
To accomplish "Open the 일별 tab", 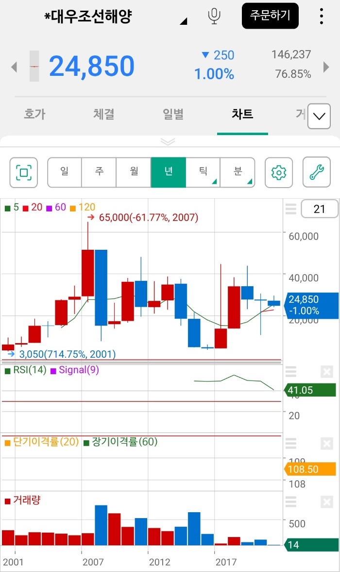I will click(173, 114).
